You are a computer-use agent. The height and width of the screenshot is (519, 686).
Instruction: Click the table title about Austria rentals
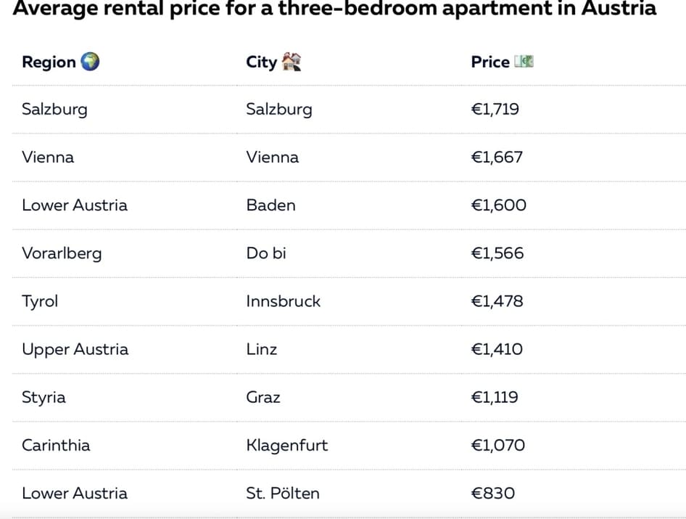pyautogui.click(x=334, y=9)
